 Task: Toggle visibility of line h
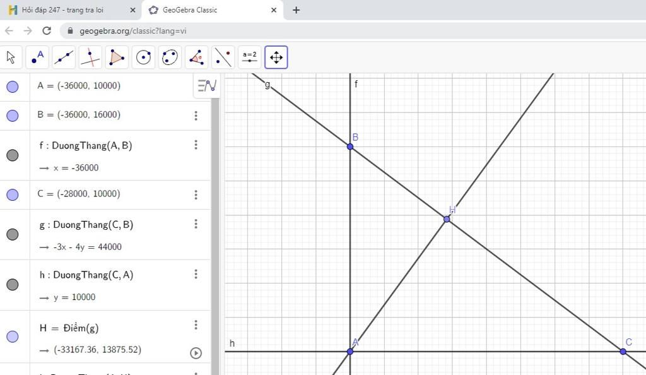coord(13,284)
